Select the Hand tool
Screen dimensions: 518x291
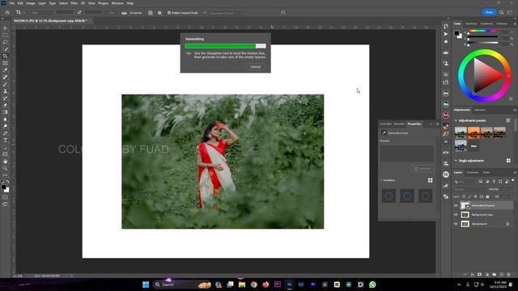click(x=5, y=162)
